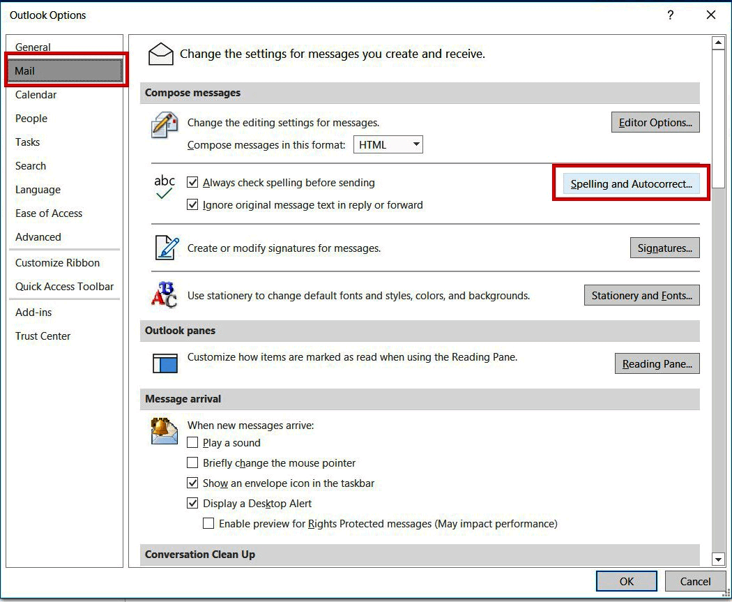Viewport: 732px width, 602px height.
Task: Open the Trust Center section
Action: point(43,336)
